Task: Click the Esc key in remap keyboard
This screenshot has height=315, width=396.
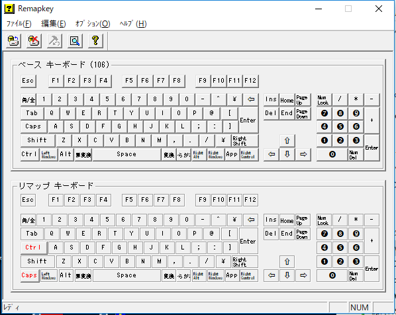Action: [x=28, y=200]
